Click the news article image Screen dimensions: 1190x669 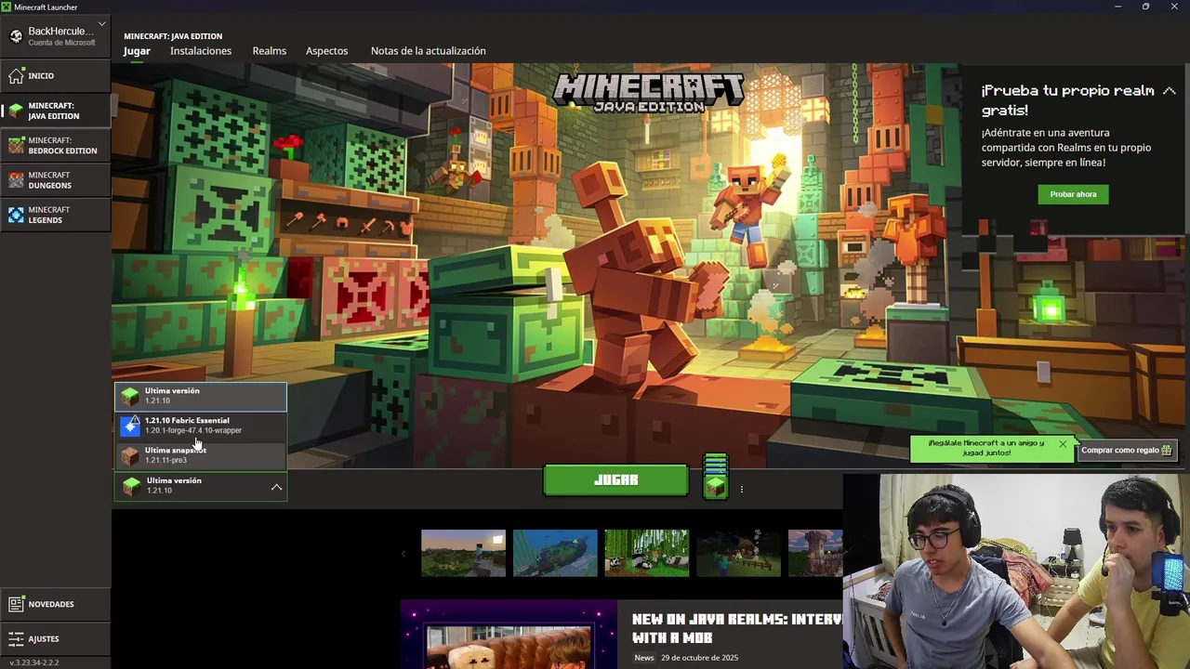click(509, 635)
